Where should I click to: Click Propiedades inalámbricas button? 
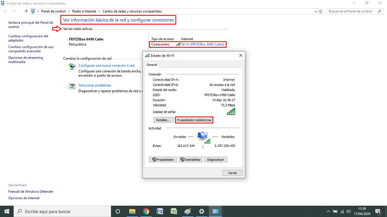[x=194, y=120]
